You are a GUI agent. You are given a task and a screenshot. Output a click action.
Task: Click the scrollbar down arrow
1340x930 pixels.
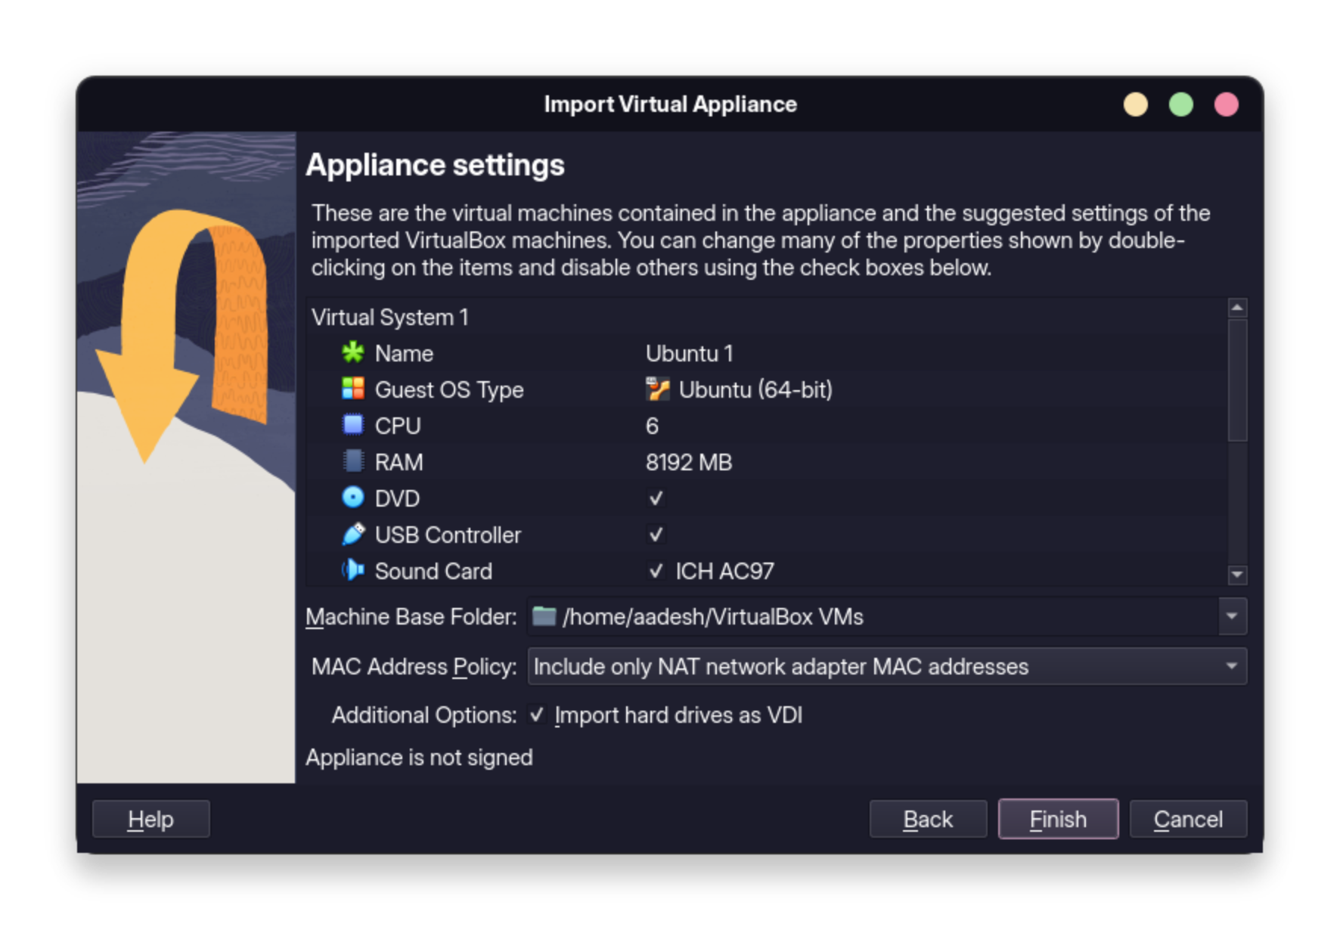[x=1236, y=575]
